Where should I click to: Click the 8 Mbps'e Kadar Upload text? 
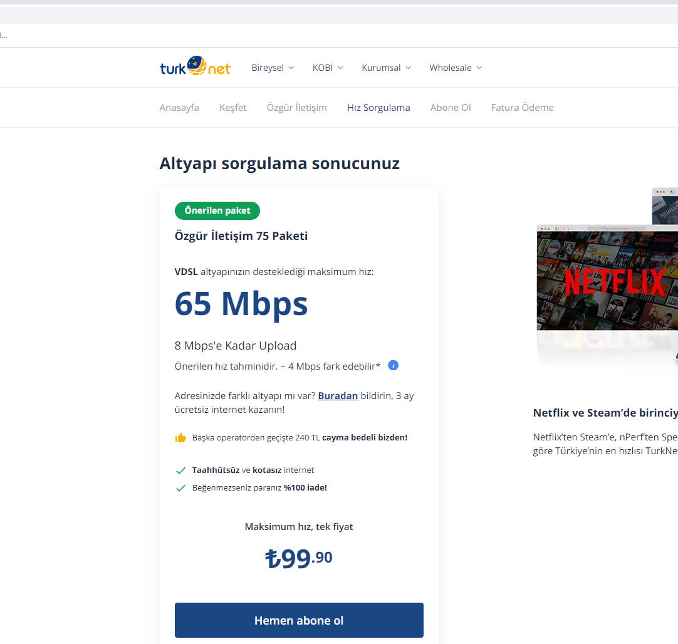(235, 346)
